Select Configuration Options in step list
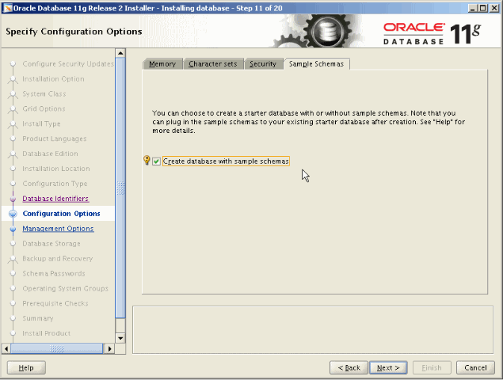Image resolution: width=503 pixels, height=380 pixels. (61, 214)
